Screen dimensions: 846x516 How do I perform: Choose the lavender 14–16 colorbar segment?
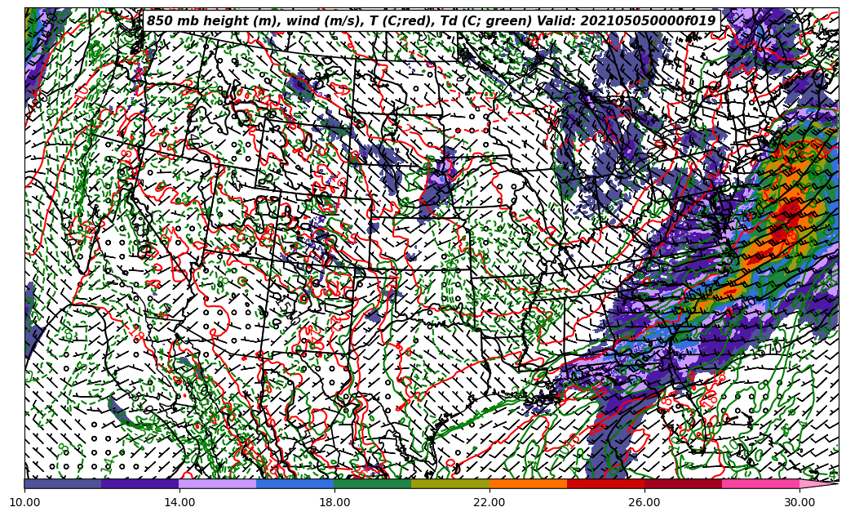click(218, 484)
